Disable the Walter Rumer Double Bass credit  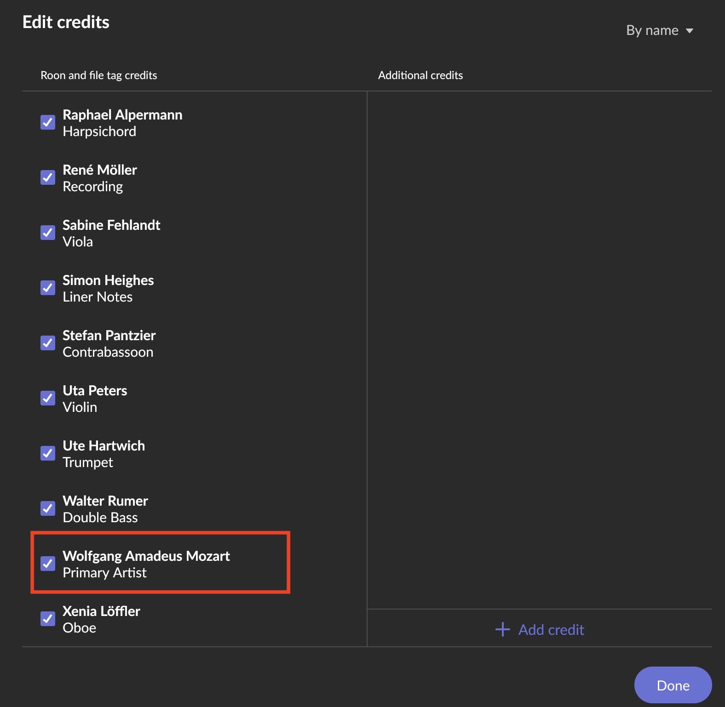48,508
